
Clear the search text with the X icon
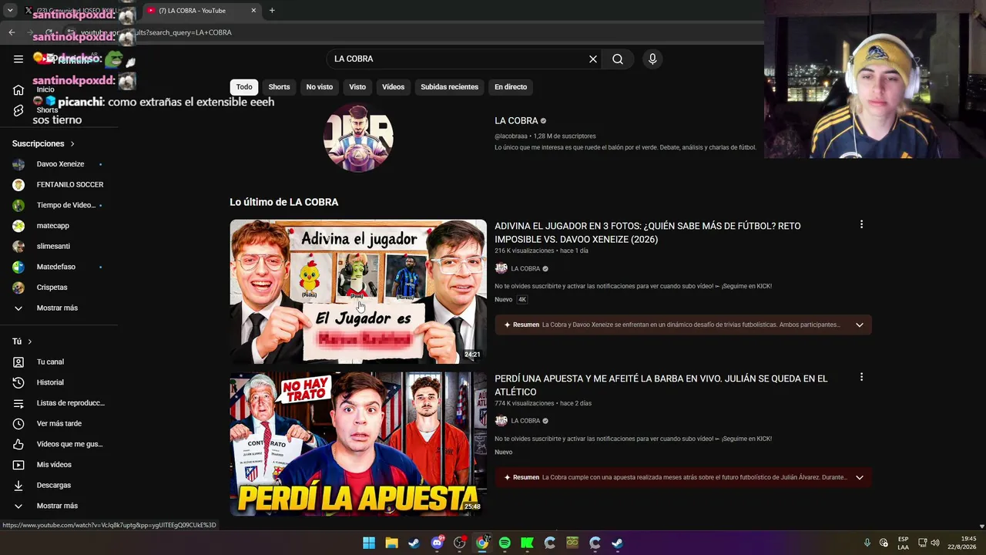593,59
